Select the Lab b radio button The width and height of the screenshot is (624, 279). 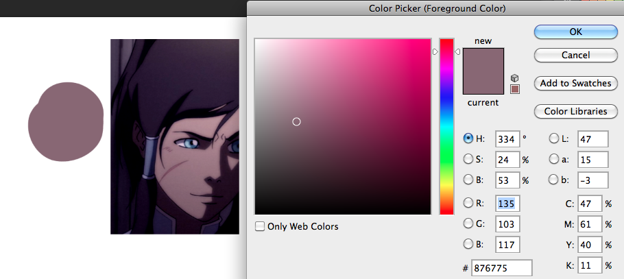pyautogui.click(x=553, y=180)
